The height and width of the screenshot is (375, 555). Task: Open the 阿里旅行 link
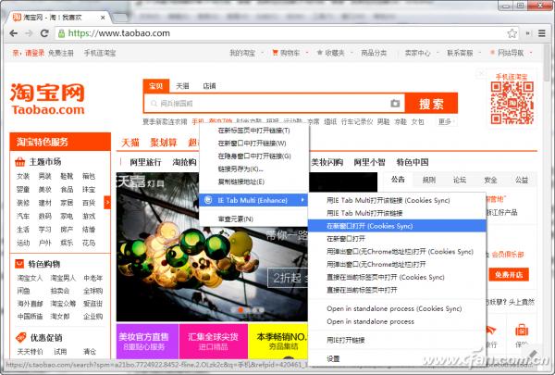click(145, 162)
